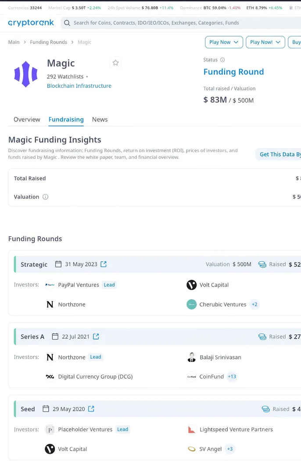Click the calendar icon beside 22 Jul 2021

[x=55, y=336]
